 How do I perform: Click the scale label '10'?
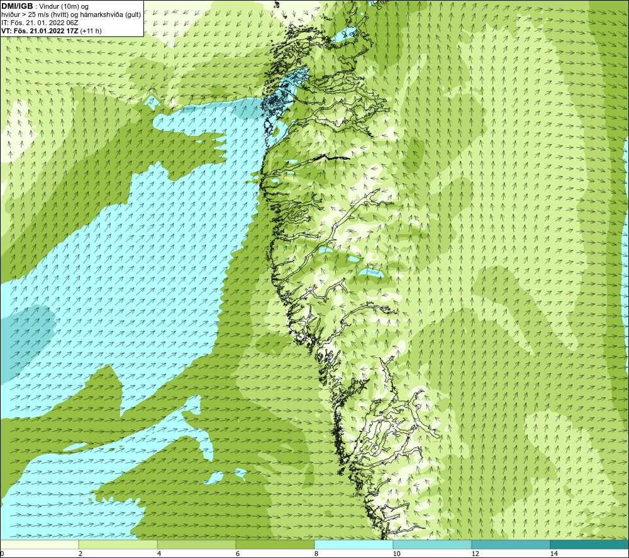click(396, 554)
